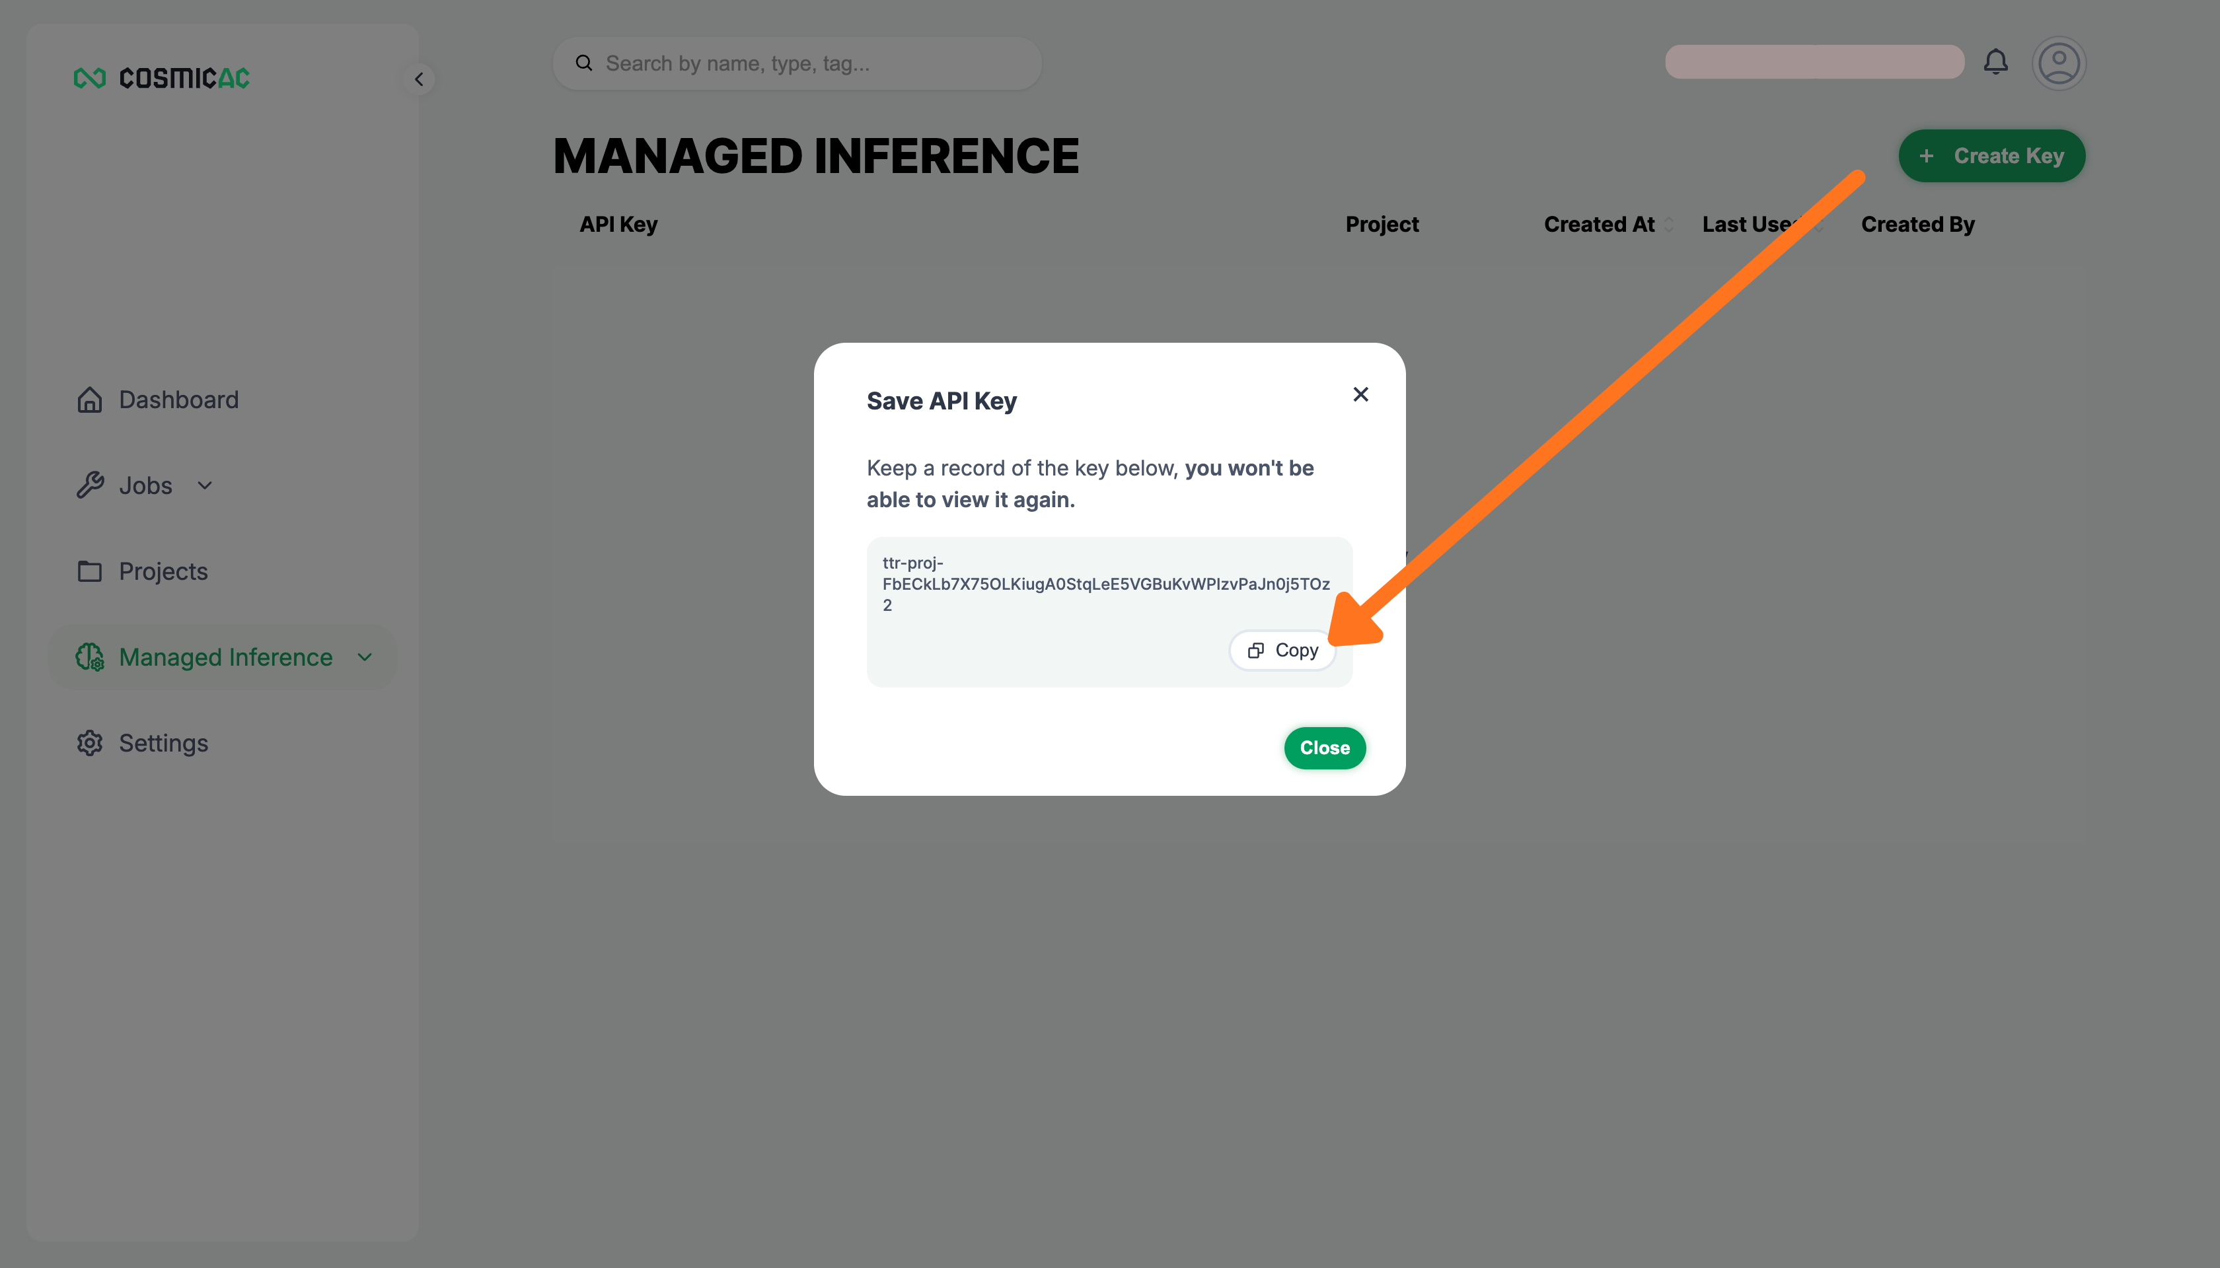Click the search magnifier icon
Image resolution: width=2220 pixels, height=1268 pixels.
pyautogui.click(x=584, y=63)
